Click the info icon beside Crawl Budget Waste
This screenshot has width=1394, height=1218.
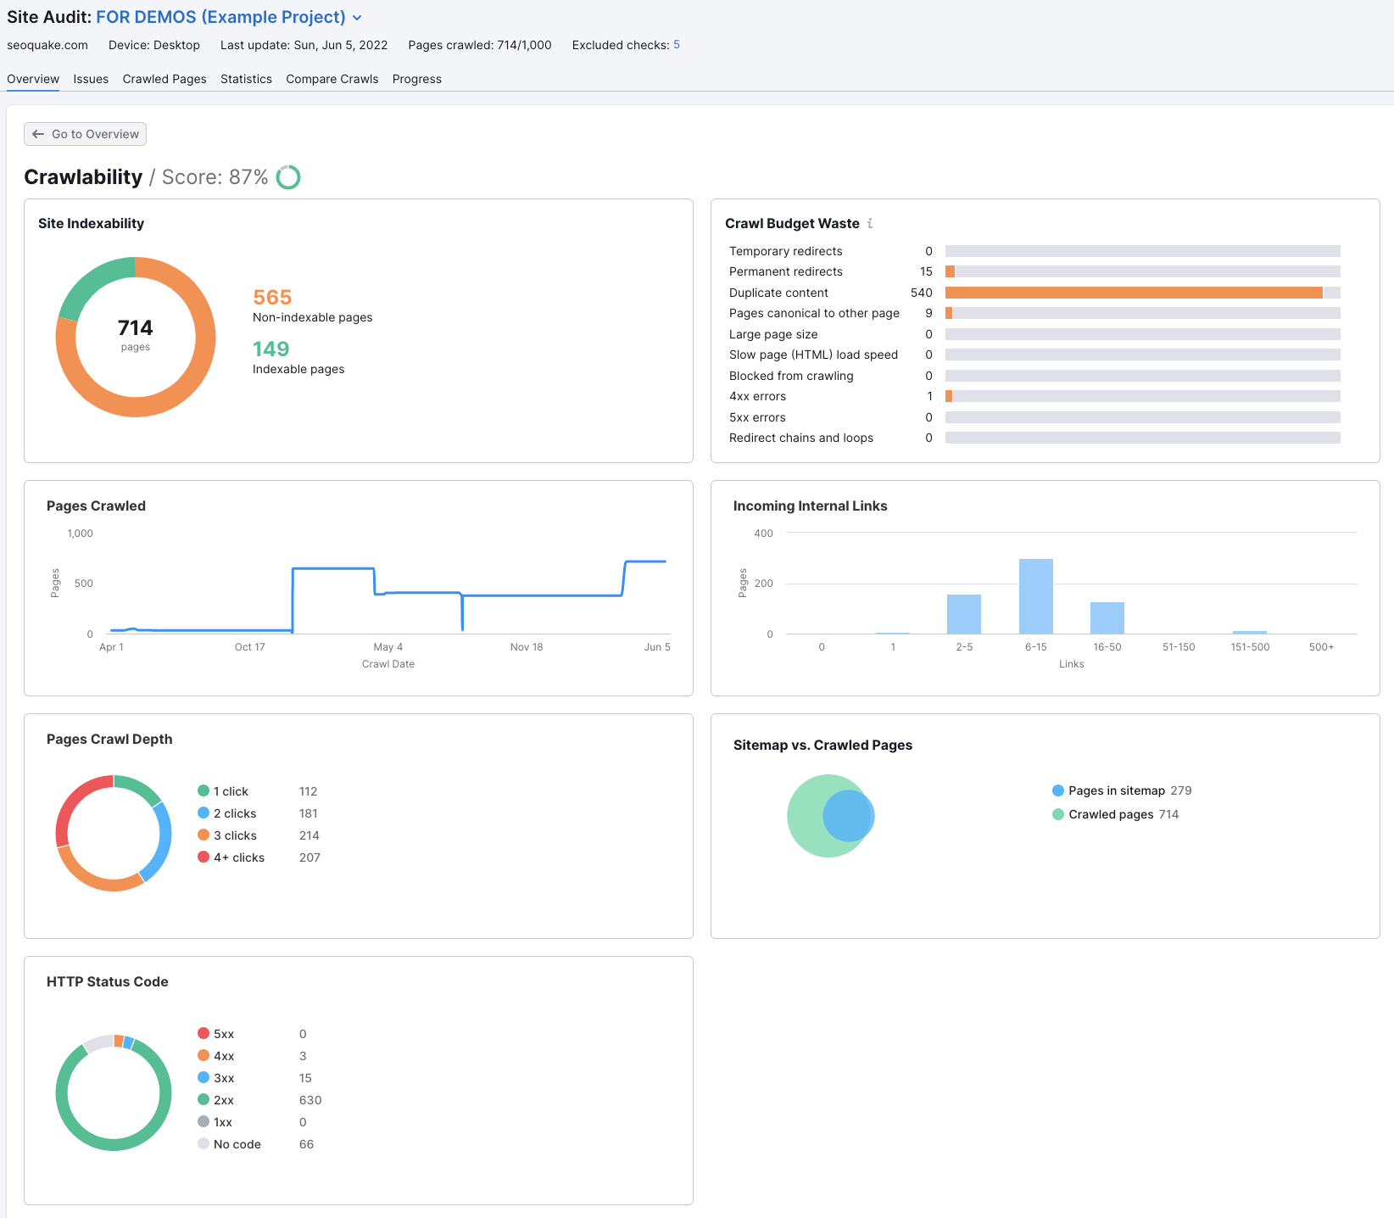(870, 223)
